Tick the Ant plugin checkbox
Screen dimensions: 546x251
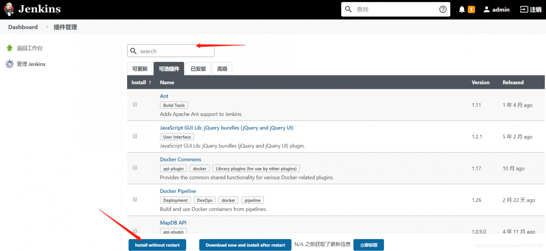pyautogui.click(x=135, y=104)
